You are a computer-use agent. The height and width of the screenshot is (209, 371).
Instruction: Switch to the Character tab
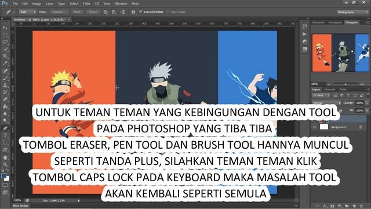pos(318,23)
